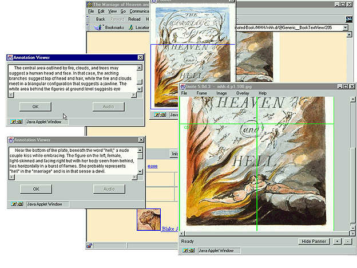Click Inote vertical scroll-down arrow
The width and height of the screenshot is (357, 268).
[x=352, y=228]
